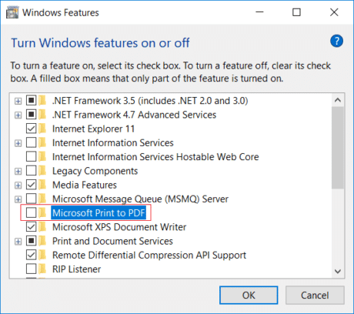Click folder icon beside Remote Differential Compression API Support
This screenshot has width=354, height=314.
(x=42, y=255)
